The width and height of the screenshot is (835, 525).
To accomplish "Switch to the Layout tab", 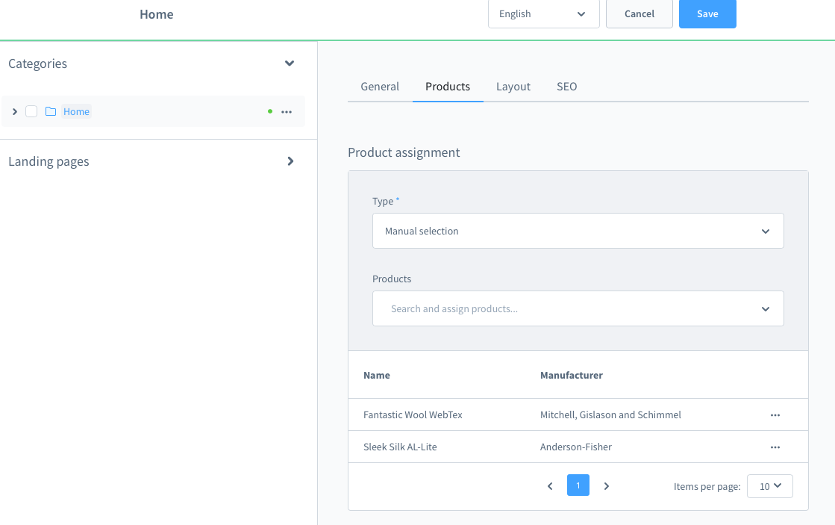I will 513,87.
